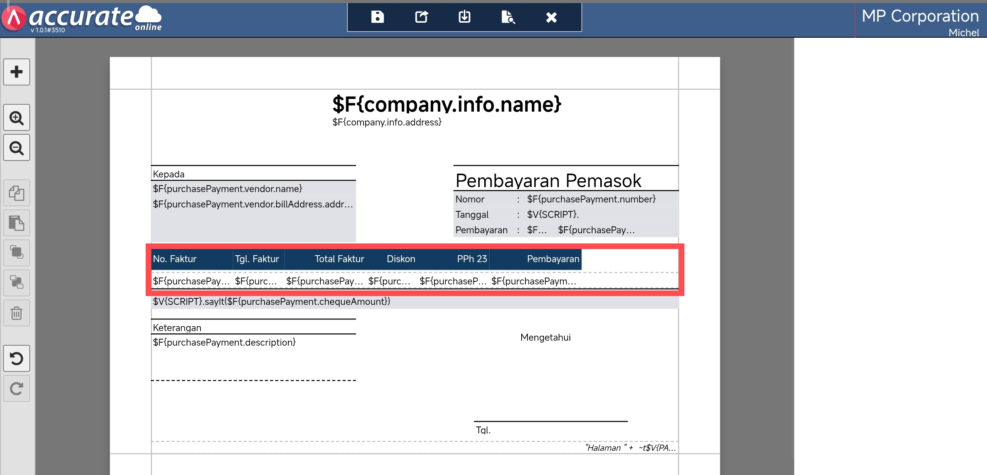Click the send to back icon
The image size is (987, 475).
17,283
